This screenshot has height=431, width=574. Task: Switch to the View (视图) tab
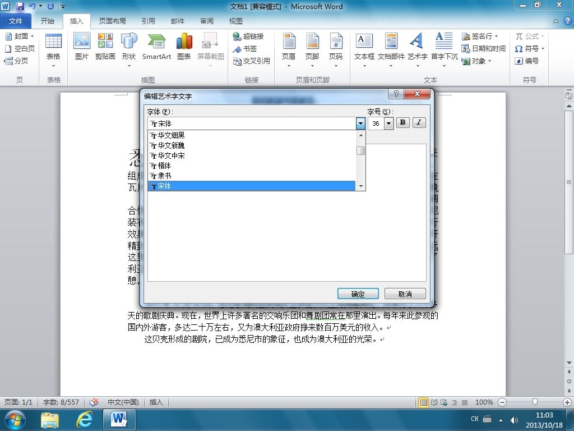[x=236, y=21]
